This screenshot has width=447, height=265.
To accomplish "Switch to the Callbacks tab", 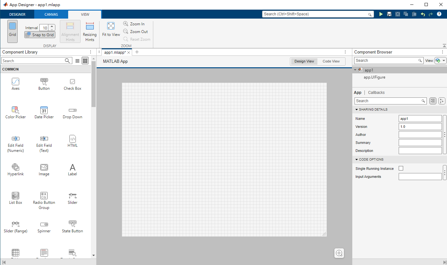I will (x=376, y=92).
